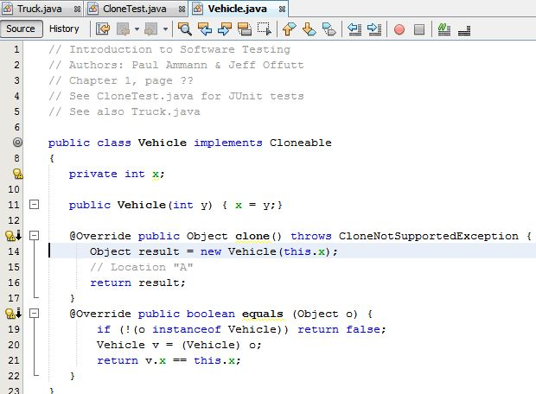Click "new Vehicle(this.x)" on line 14
This screenshot has height=394, width=536.
(x=265, y=251)
